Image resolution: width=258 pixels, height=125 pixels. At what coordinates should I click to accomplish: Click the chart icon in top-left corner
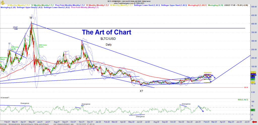tap(1, 1)
